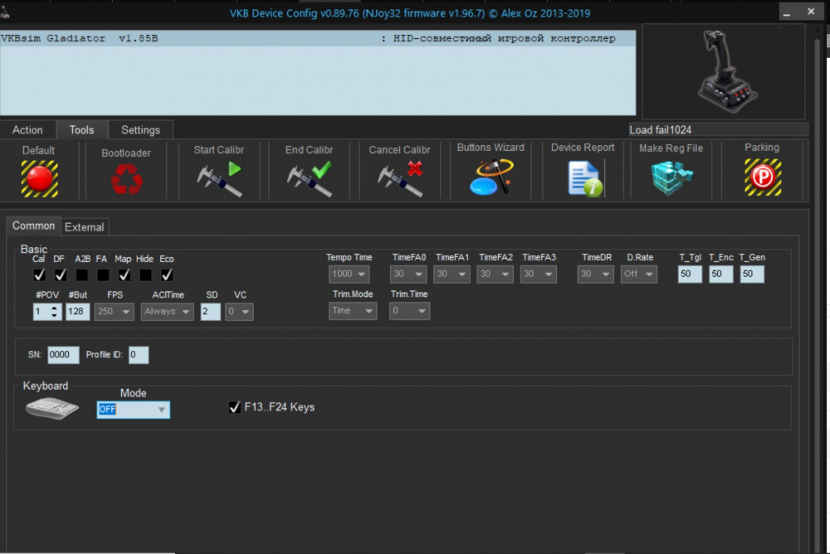830x554 pixels.
Task: Click the Profile ID input field
Action: click(x=139, y=354)
